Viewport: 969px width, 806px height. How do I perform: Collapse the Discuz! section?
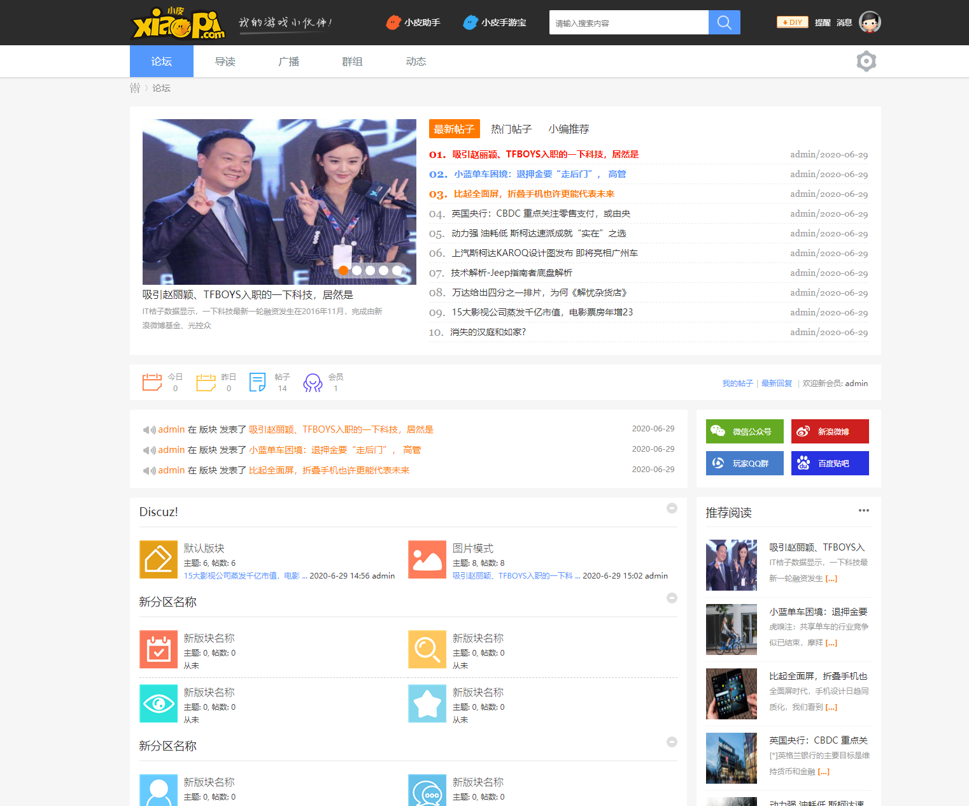[672, 508]
